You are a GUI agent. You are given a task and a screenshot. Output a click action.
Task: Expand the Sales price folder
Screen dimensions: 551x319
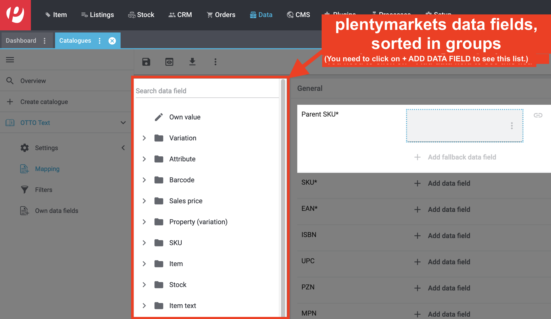point(144,201)
